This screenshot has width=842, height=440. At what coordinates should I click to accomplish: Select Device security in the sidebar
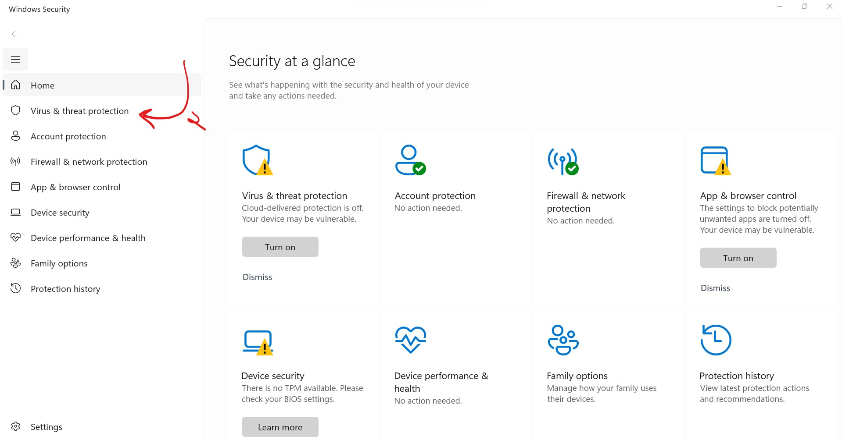pyautogui.click(x=102, y=212)
